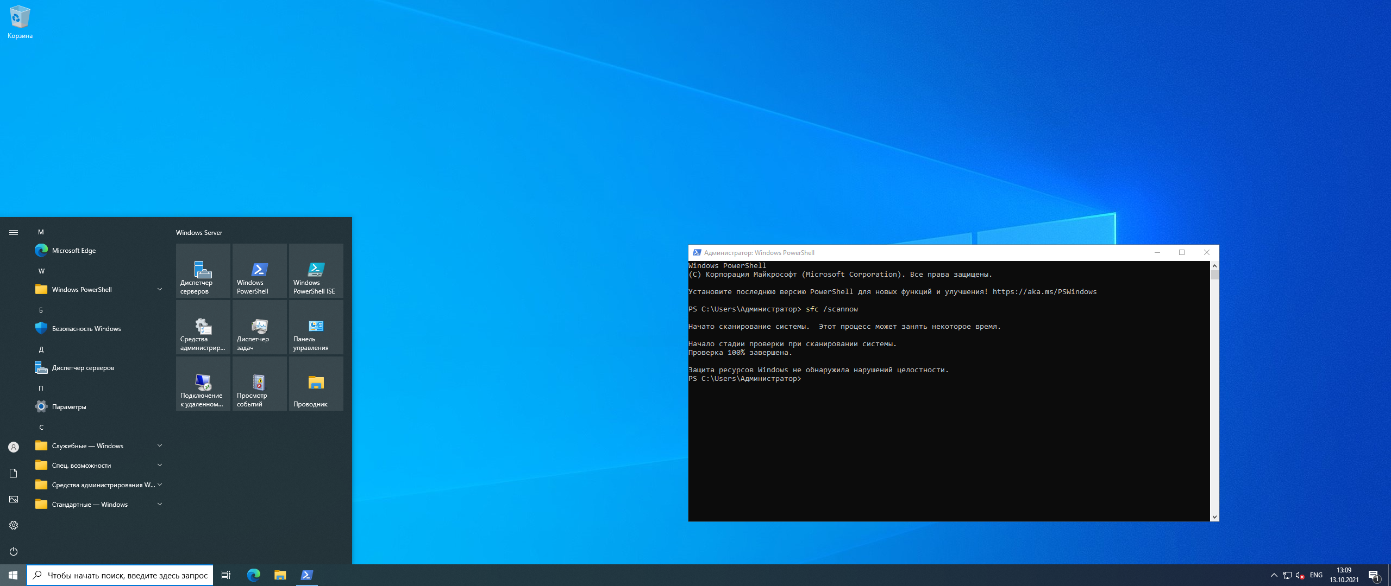Screen dimensions: 1391x586
Task: Open File Explorer from the taskbar
Action: point(280,575)
